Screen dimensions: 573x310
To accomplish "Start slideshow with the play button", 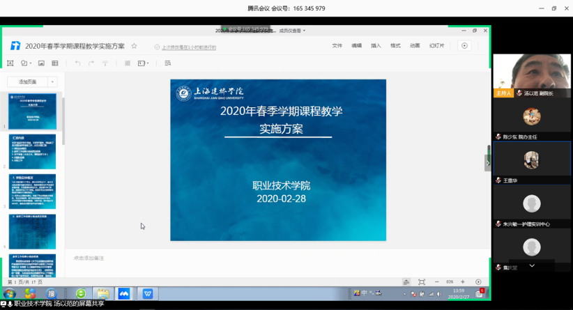I will [x=464, y=46].
